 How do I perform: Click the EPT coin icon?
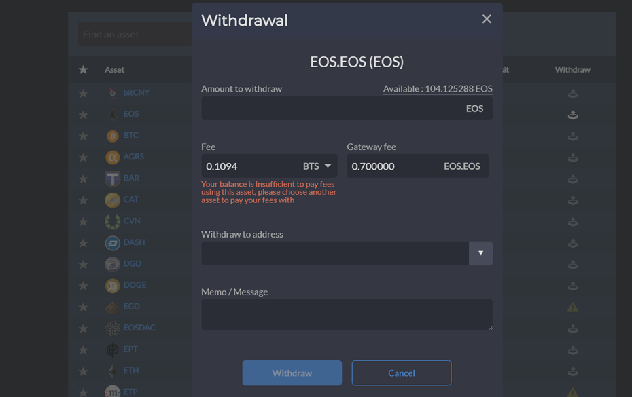pyautogui.click(x=112, y=350)
